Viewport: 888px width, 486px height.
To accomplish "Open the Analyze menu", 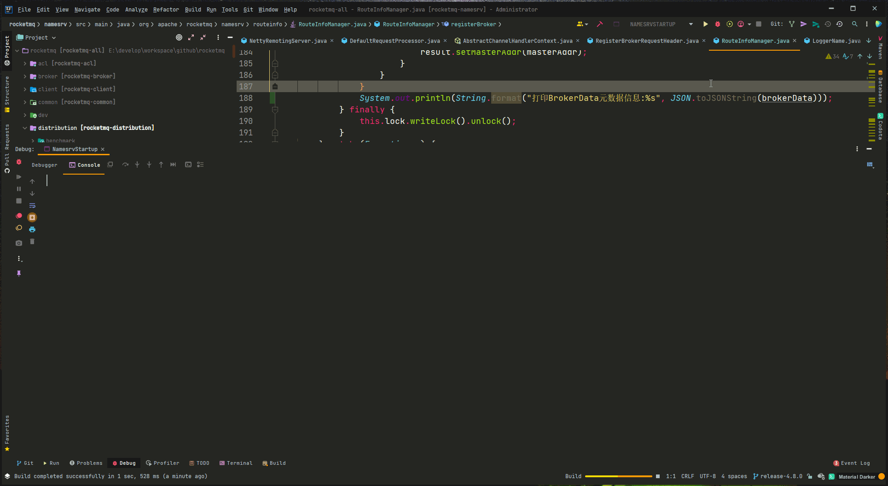I will point(136,9).
